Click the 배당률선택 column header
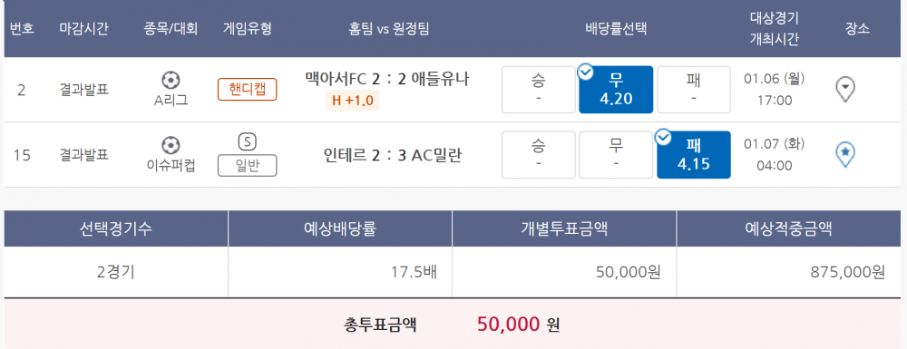This screenshot has height=349, width=907. click(616, 28)
